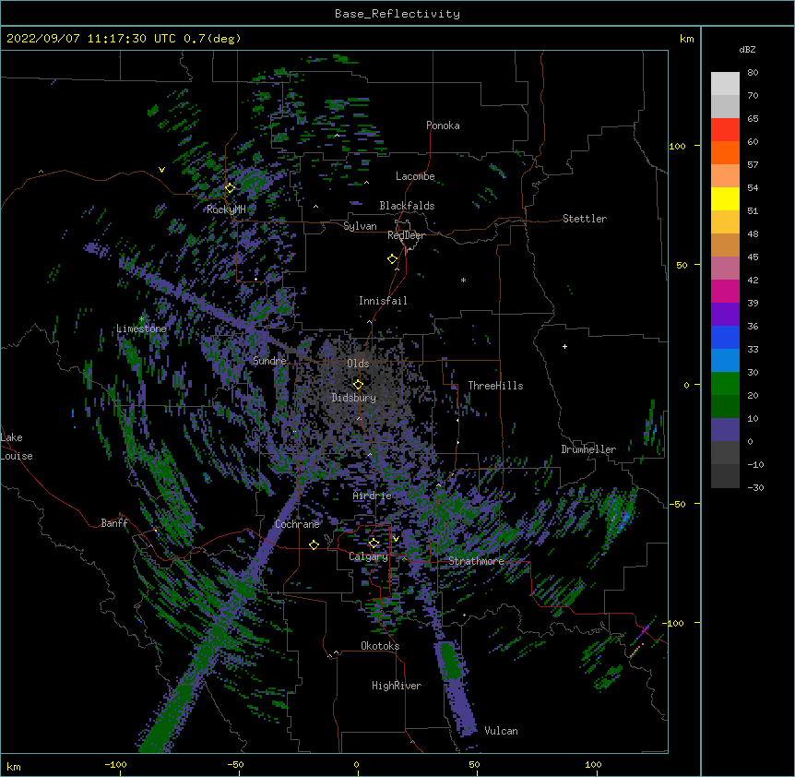Click the HighRiver city label

[x=397, y=686]
